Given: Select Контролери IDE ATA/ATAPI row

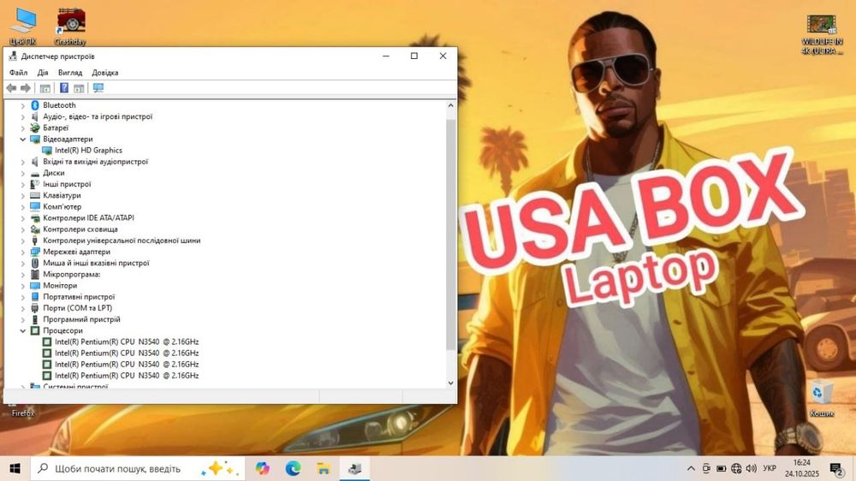Looking at the screenshot, I should [x=88, y=218].
